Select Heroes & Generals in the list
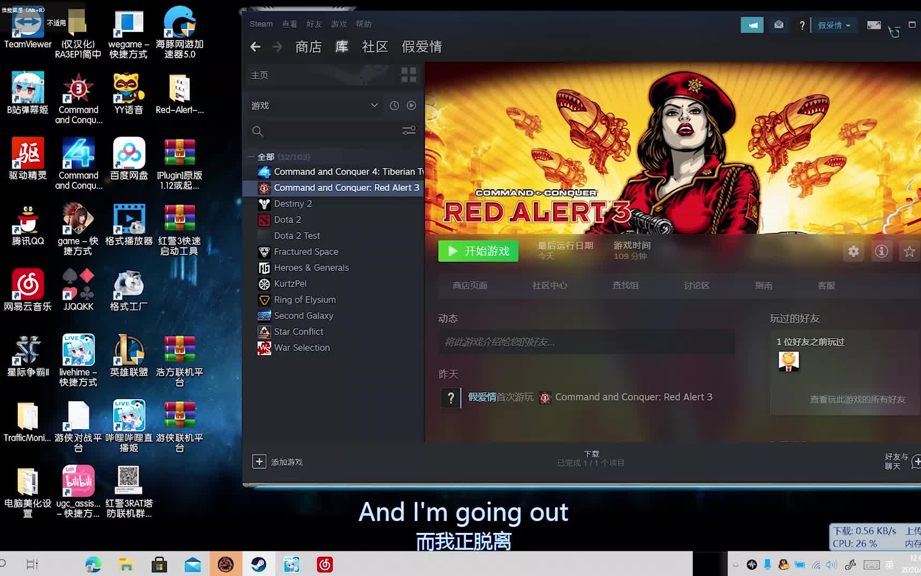Viewport: 921px width, 576px height. (333, 268)
